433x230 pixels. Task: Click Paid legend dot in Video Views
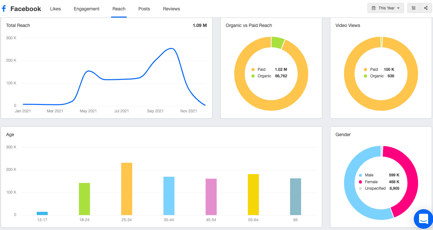click(x=365, y=70)
